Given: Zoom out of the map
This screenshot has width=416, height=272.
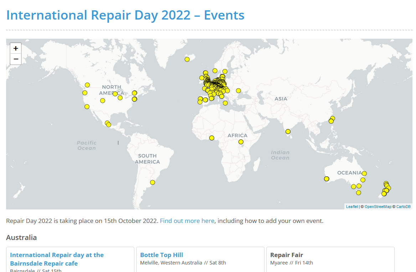Looking at the screenshot, I should click(x=16, y=59).
